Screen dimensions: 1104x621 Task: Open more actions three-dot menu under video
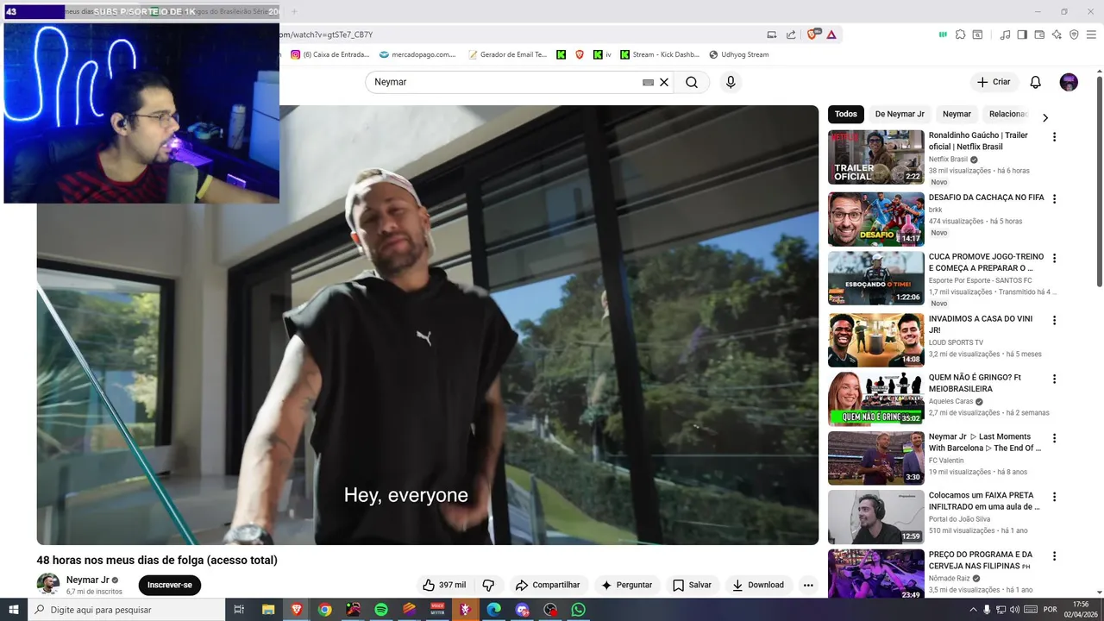click(x=808, y=585)
